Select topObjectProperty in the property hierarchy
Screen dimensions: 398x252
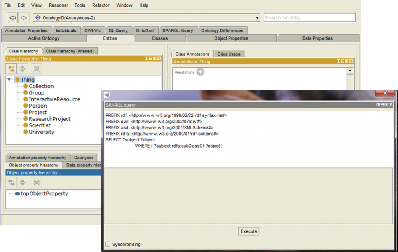click(44, 193)
